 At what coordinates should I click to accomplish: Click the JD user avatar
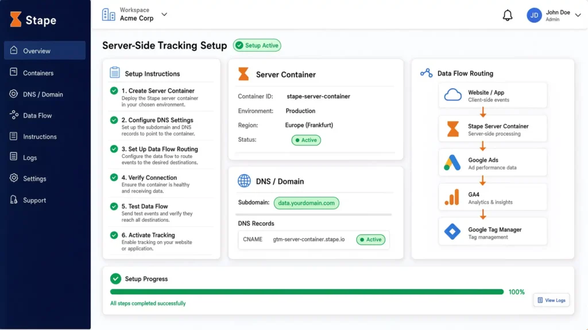point(534,15)
